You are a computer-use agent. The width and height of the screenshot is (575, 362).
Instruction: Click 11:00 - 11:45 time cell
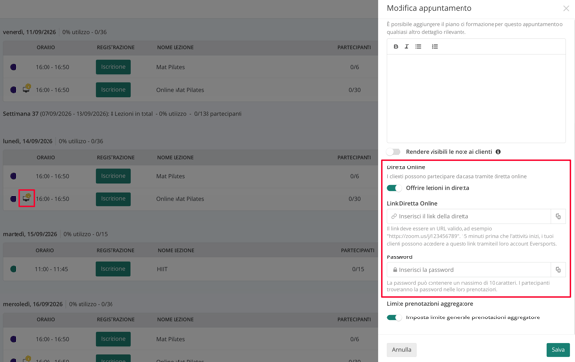(51, 269)
